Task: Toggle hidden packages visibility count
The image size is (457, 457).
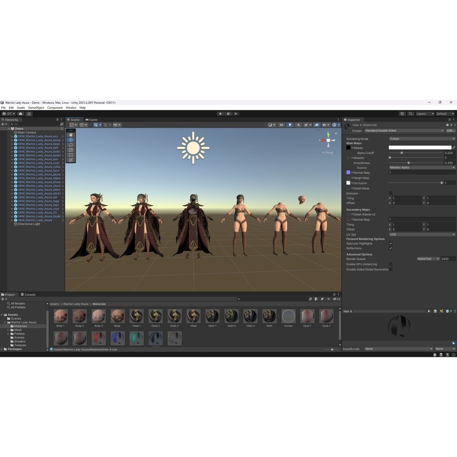Action: (336, 299)
